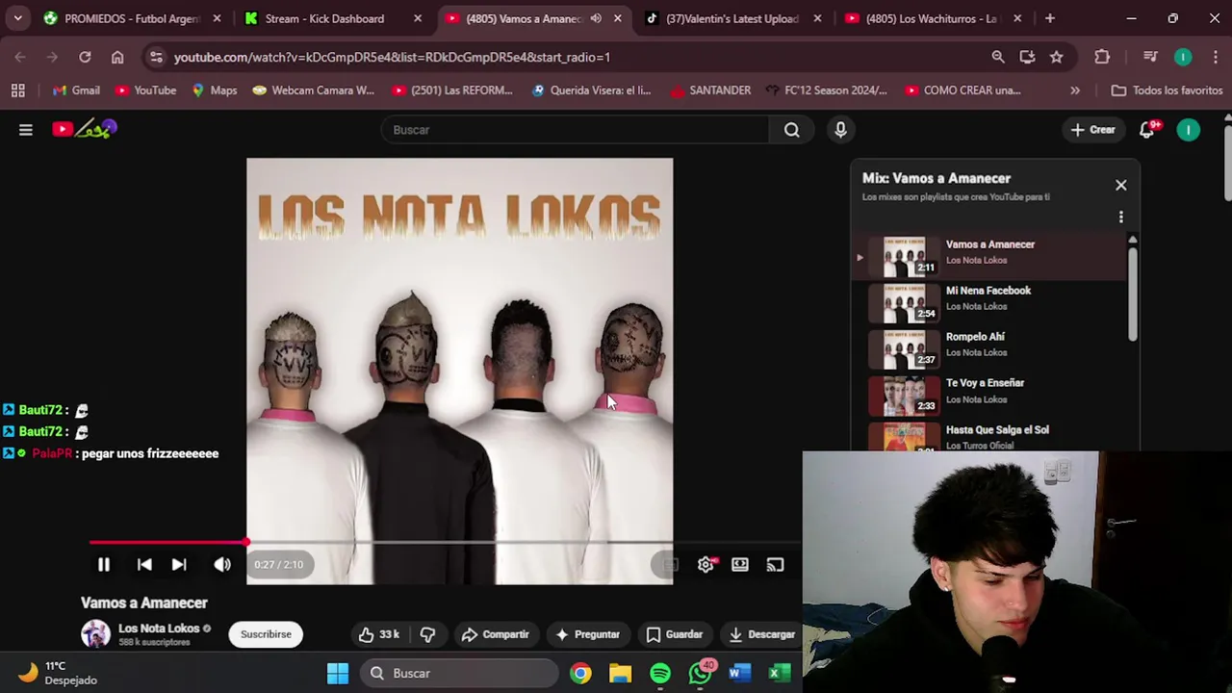Open Excel from the taskbar
Image resolution: width=1232 pixels, height=693 pixels.
pyautogui.click(x=779, y=673)
